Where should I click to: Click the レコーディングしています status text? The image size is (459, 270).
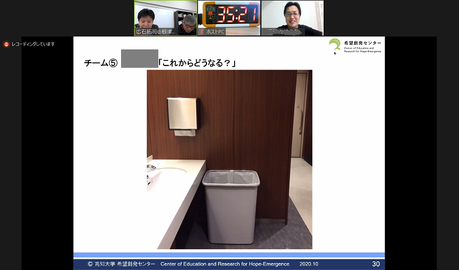click(33, 44)
